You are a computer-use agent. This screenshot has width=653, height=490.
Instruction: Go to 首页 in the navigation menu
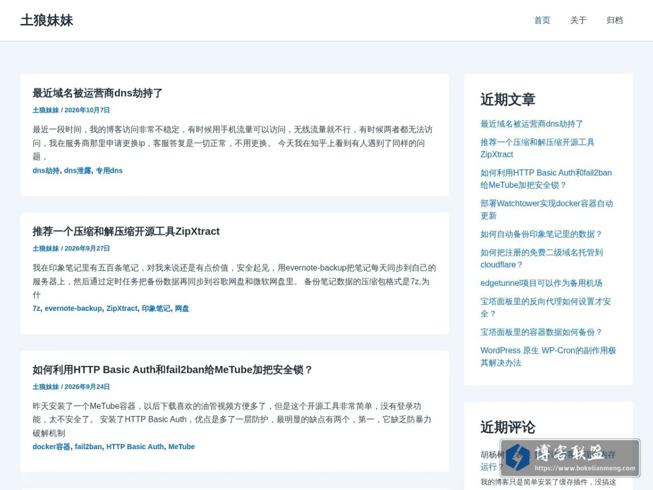pyautogui.click(x=542, y=20)
